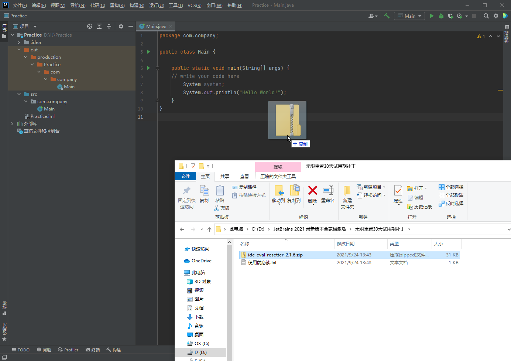Collapse all icon in project panel
Viewport: 511px width, 361px height.
(x=109, y=26)
